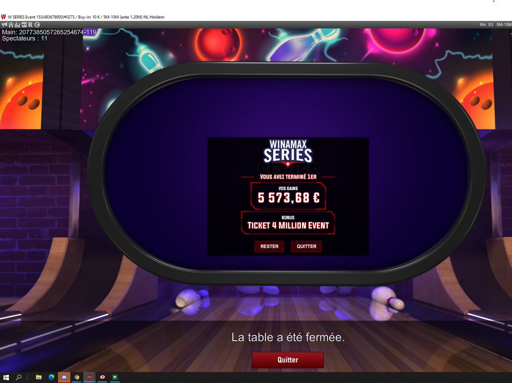The width and height of the screenshot is (512, 383).
Task: Click the Niv. 53 level indicator
Action: coord(486,25)
